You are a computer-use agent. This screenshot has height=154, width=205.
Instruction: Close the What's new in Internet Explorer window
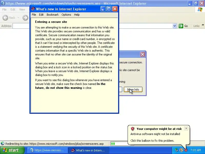(115, 9)
